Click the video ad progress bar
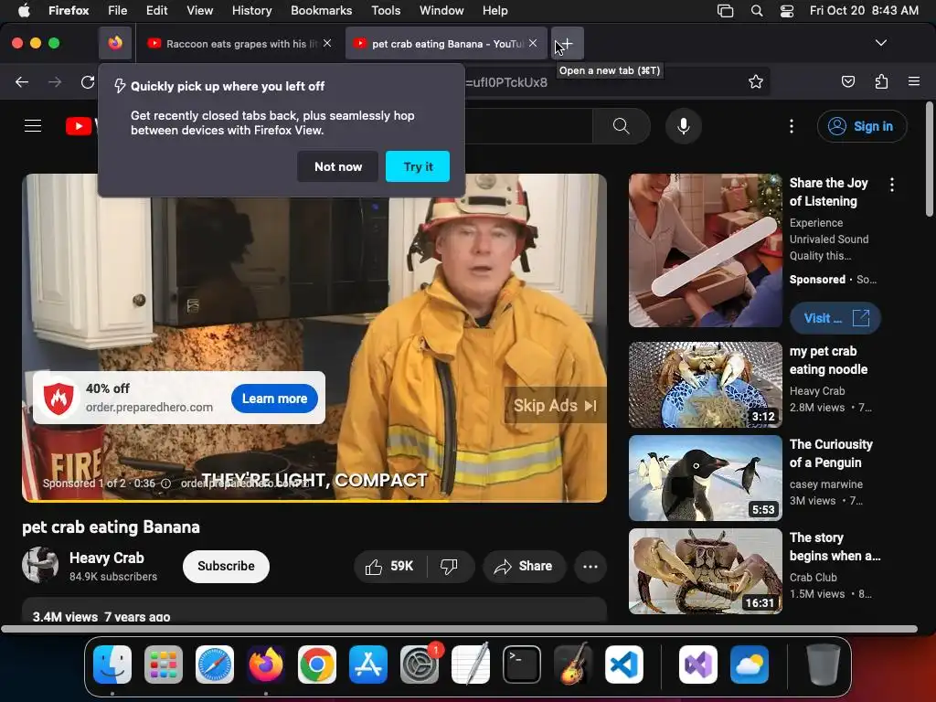This screenshot has width=936, height=702. tap(314, 501)
